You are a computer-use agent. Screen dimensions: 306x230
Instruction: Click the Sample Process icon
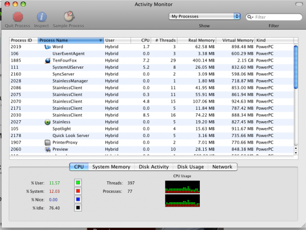(69, 16)
